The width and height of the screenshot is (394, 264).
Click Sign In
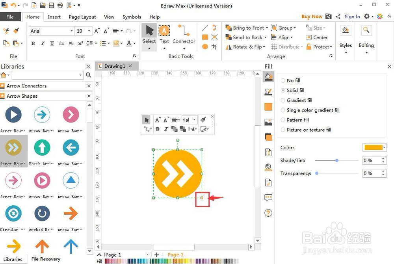(x=352, y=16)
